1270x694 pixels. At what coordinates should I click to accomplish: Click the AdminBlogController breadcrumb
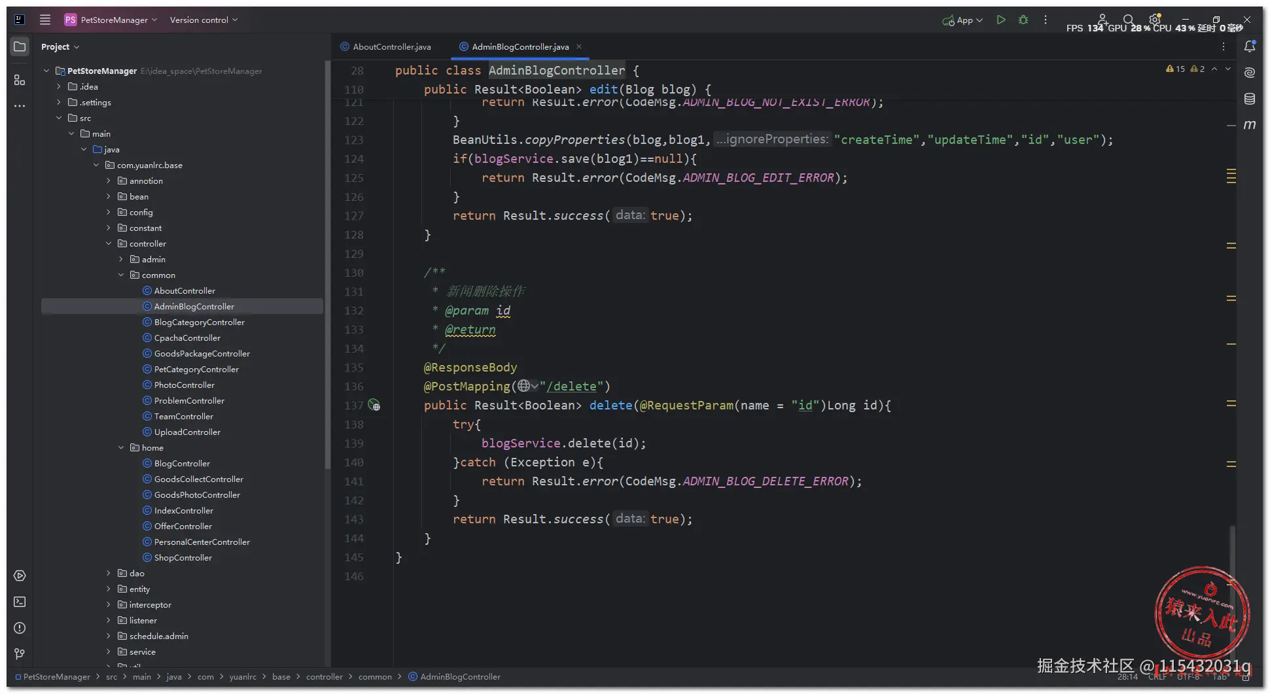pos(455,676)
